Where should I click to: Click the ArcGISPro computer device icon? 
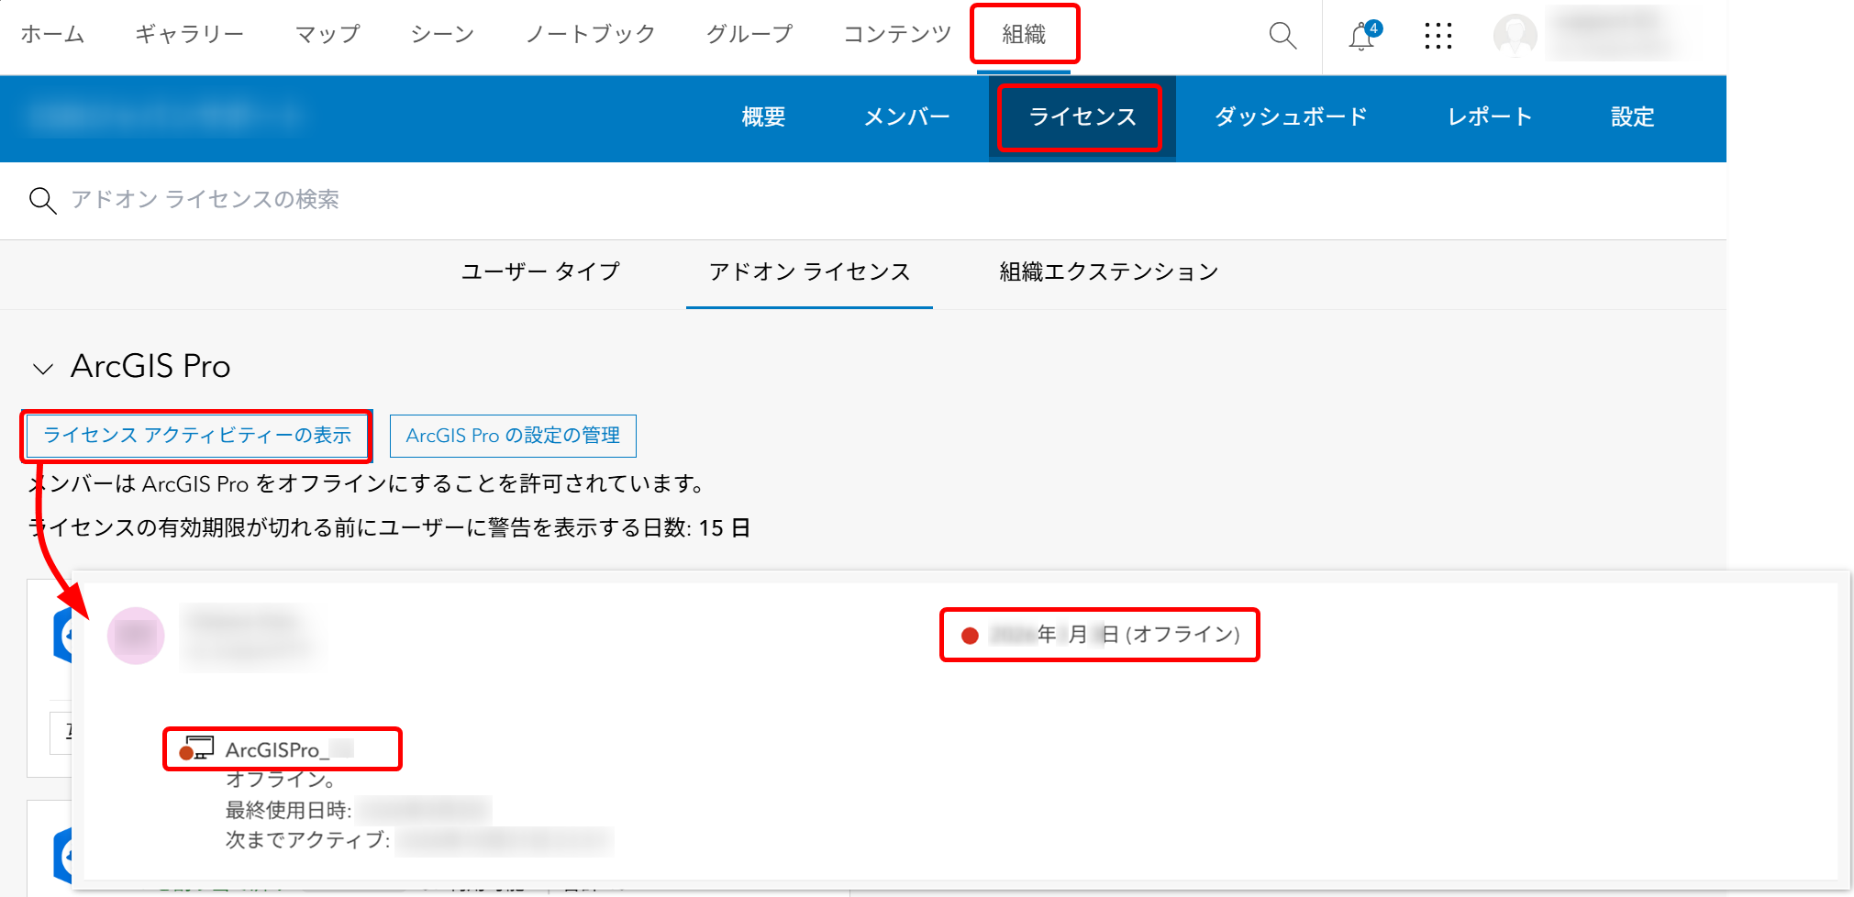point(197,748)
